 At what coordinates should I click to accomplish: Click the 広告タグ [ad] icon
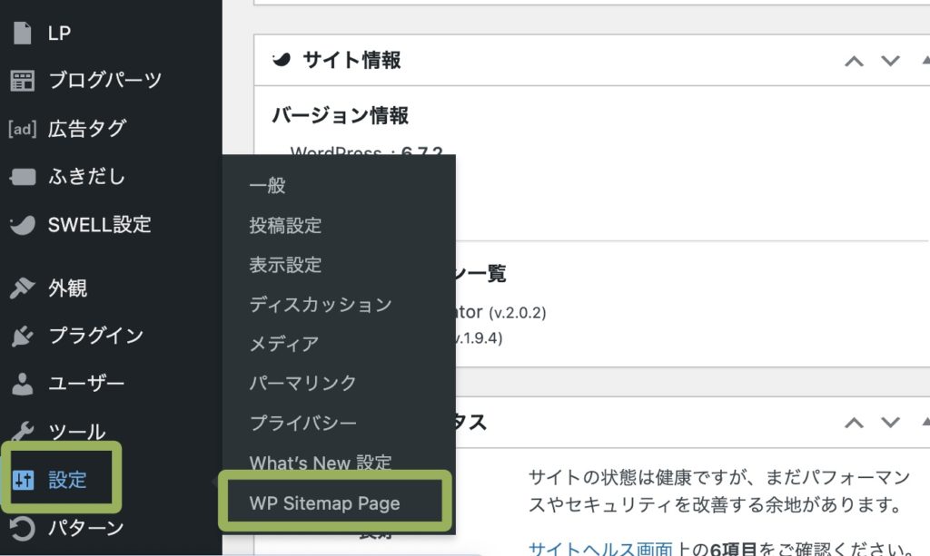(x=20, y=128)
